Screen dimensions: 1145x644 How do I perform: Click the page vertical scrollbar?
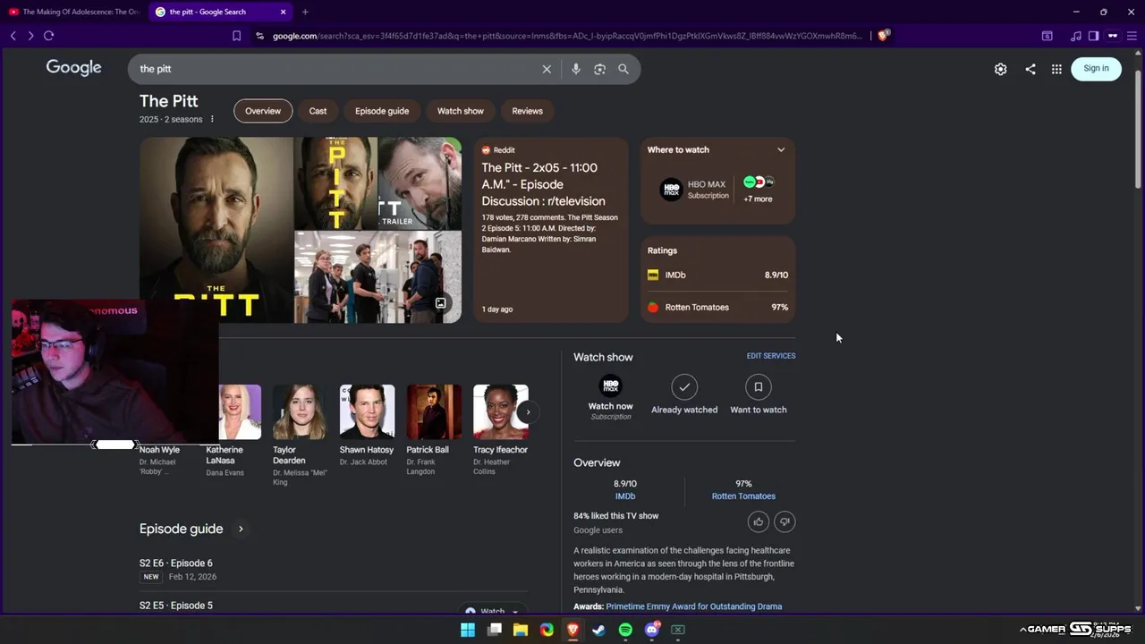[x=1138, y=130]
